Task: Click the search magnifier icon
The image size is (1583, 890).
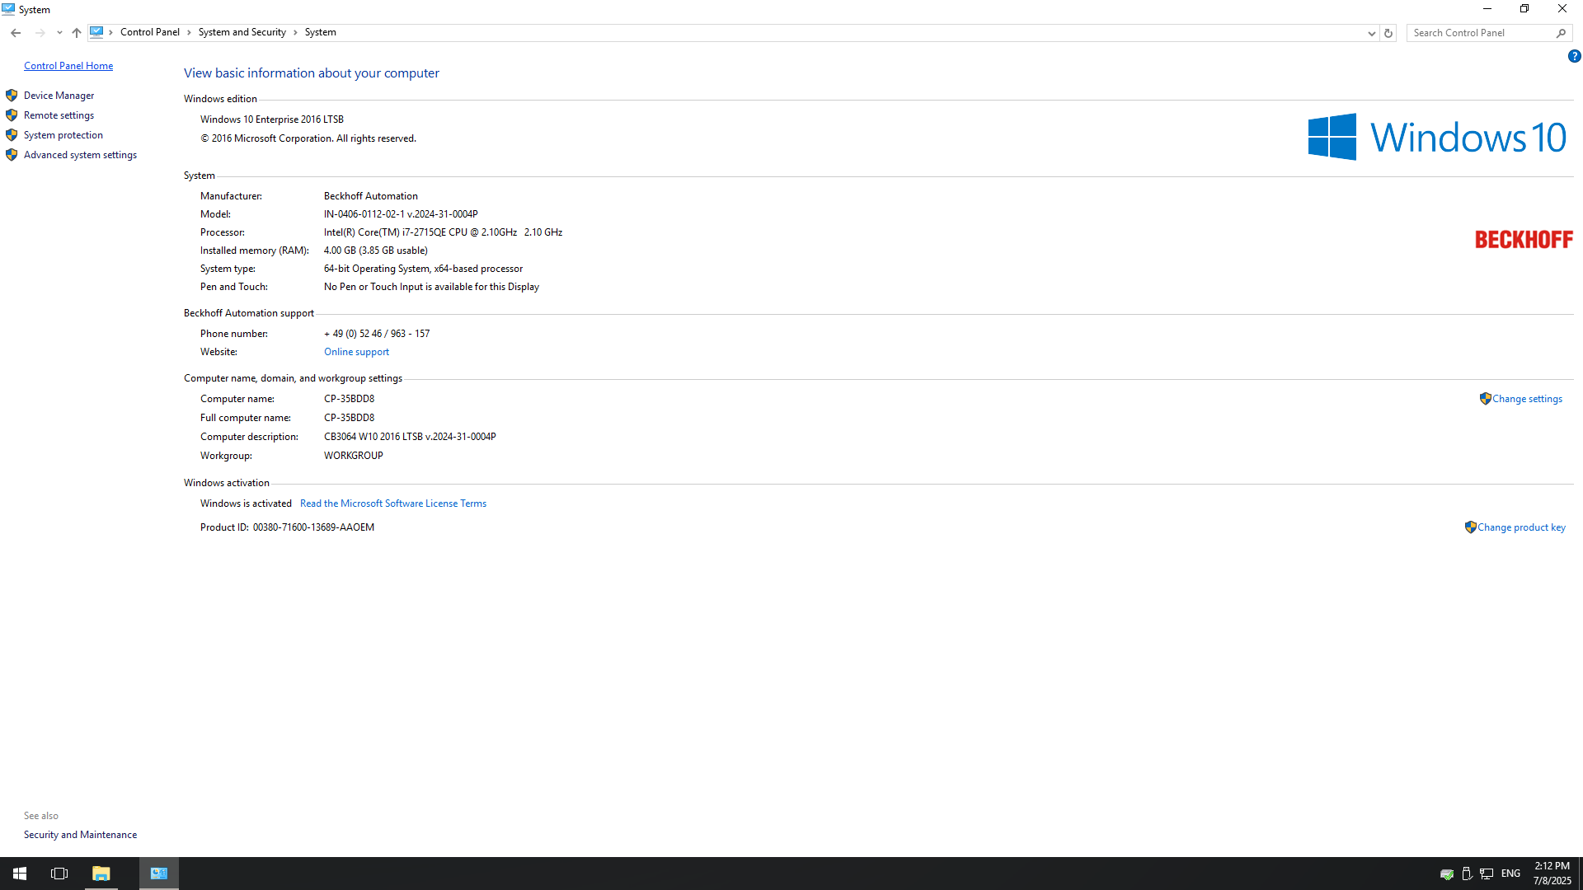Action: 1561,33
